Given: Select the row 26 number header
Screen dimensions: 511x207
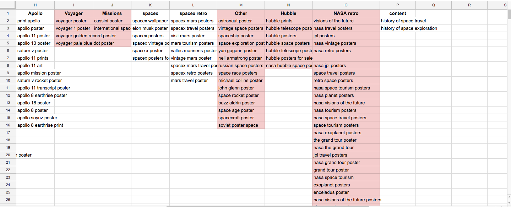Looking at the screenshot, I should coord(8,200).
